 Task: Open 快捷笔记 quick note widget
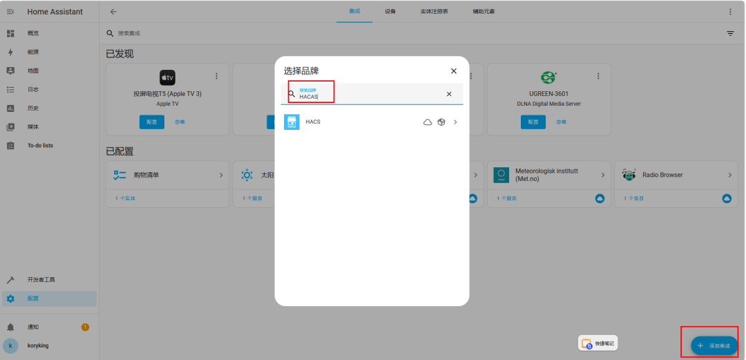[598, 343]
